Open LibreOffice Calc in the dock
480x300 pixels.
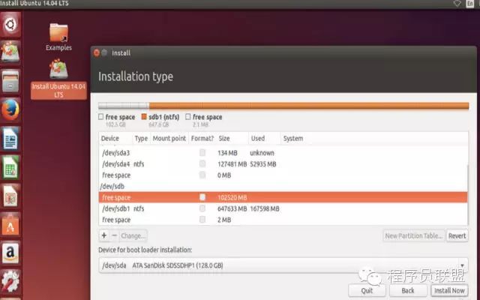(10, 167)
